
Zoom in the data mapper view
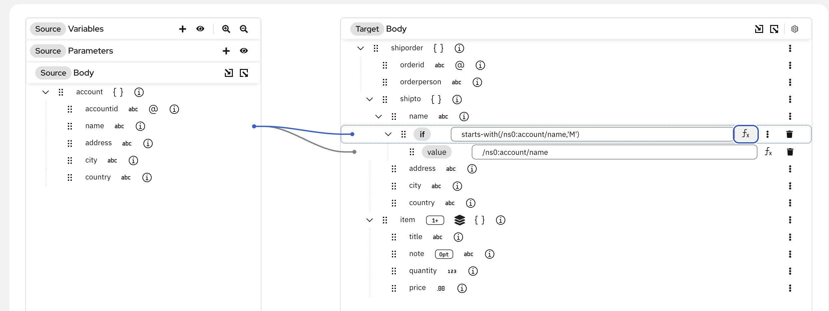[226, 29]
